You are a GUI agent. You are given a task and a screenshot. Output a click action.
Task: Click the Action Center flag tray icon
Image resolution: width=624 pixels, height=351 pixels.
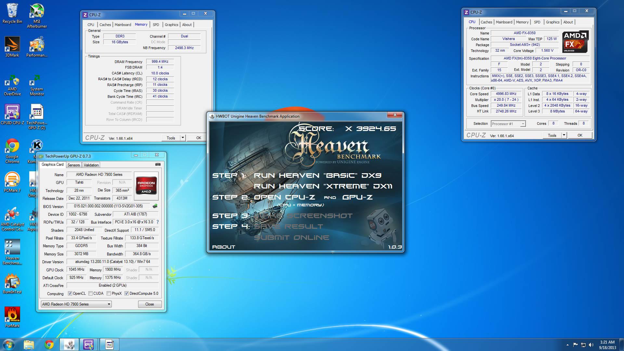click(575, 345)
